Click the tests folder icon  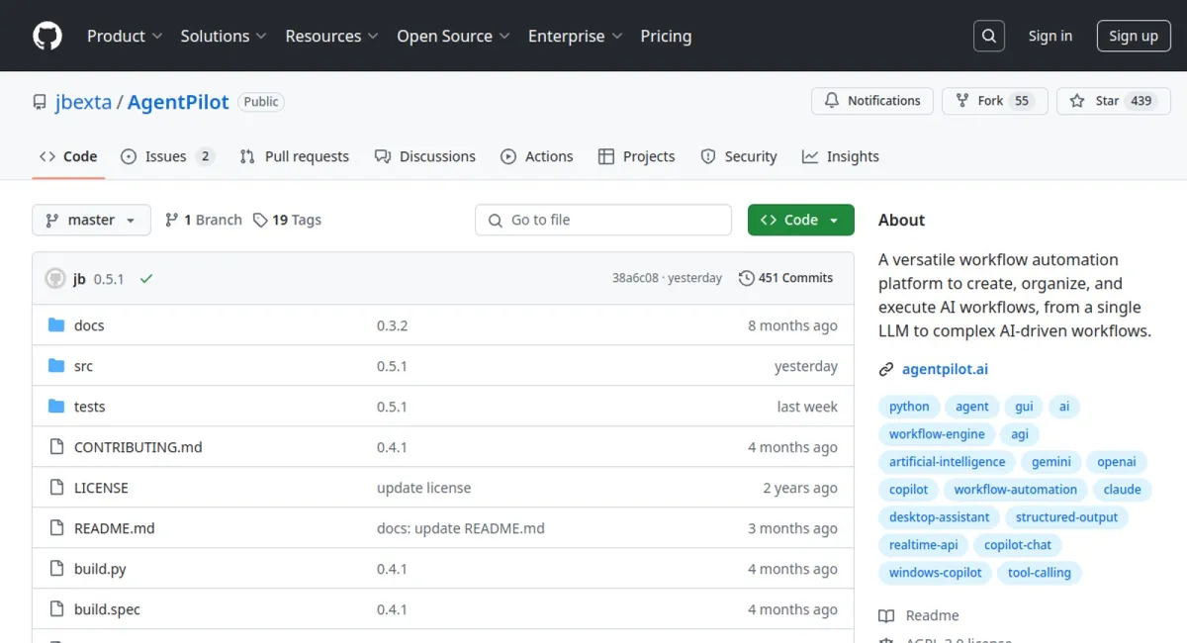56,407
